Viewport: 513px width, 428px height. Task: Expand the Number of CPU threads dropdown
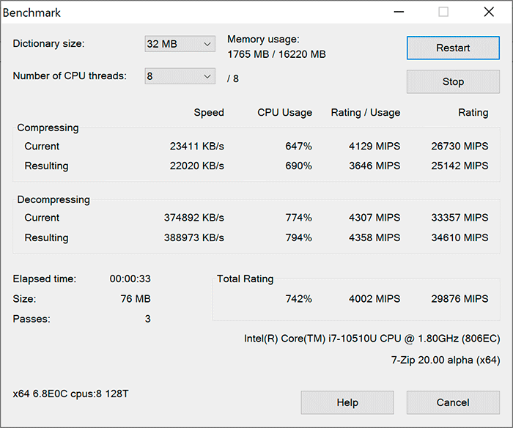point(180,76)
